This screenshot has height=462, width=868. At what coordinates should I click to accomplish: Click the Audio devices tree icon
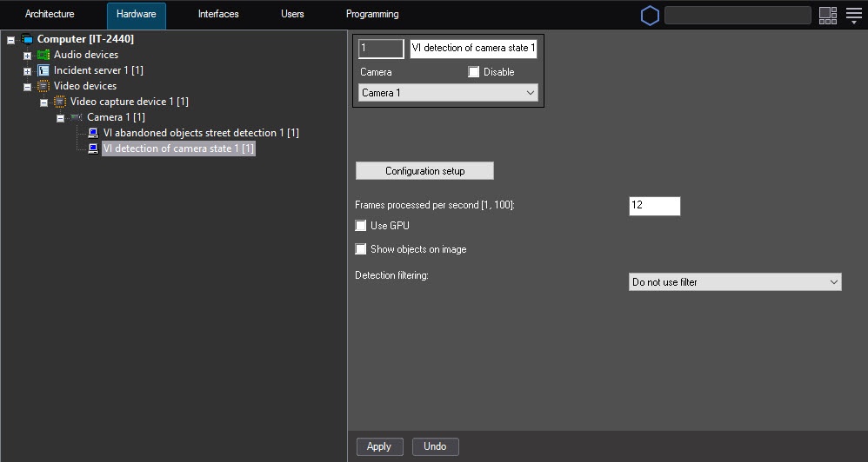point(43,55)
